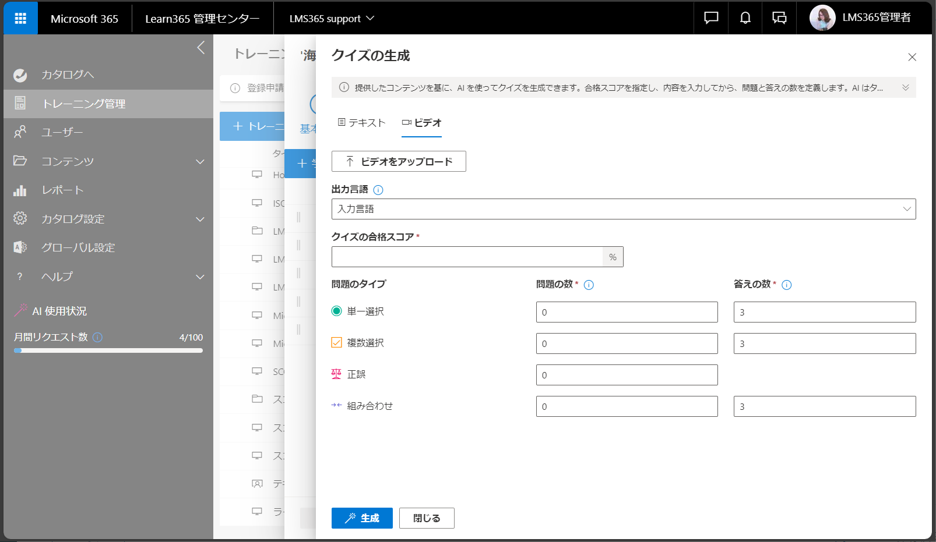Click 問題の数 field for 単一選択
Viewport: 936px width, 542px height.
627,312
